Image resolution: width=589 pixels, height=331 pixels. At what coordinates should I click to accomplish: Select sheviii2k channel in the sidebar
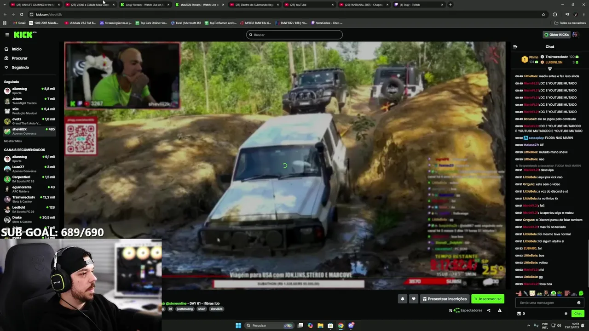(29, 131)
